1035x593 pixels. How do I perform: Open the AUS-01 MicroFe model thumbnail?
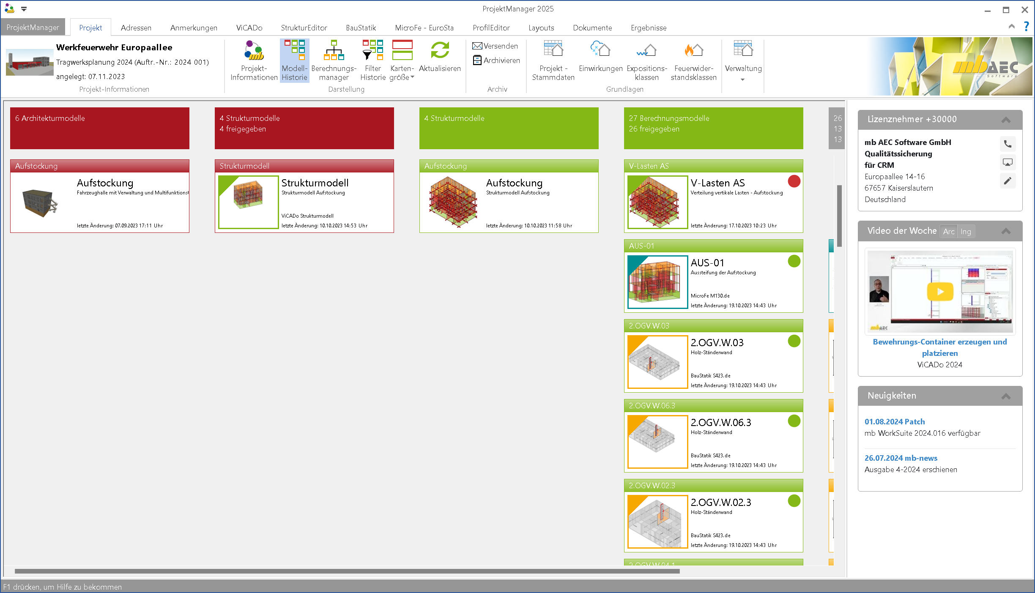[x=657, y=282]
